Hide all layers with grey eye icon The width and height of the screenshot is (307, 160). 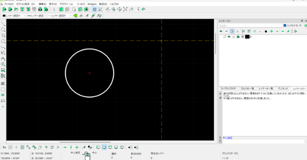(x=227, y=31)
